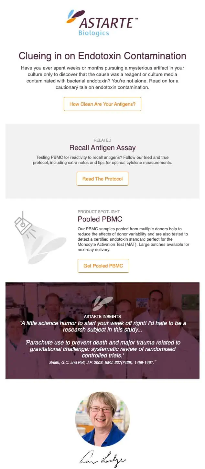Click the Pooled PBMC description paragraph

pos(134,239)
